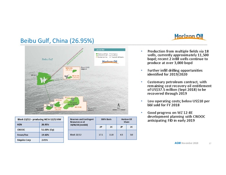The width and height of the screenshot is (226, 175).
Task: Select the bullet about production via 18 wells
Action: (x=178, y=57)
